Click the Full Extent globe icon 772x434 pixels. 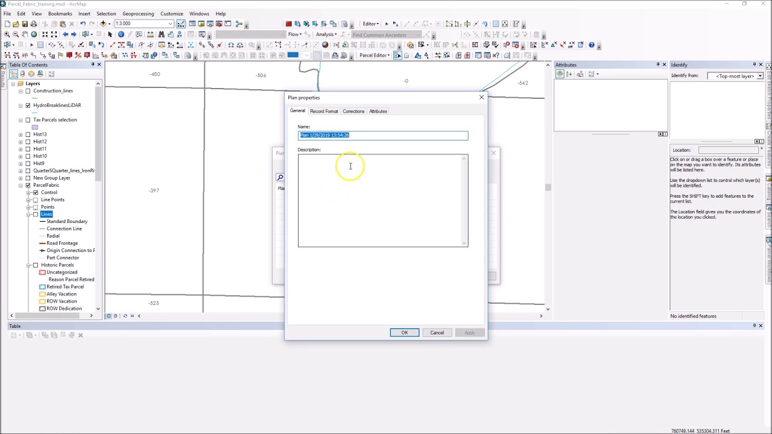34,34
